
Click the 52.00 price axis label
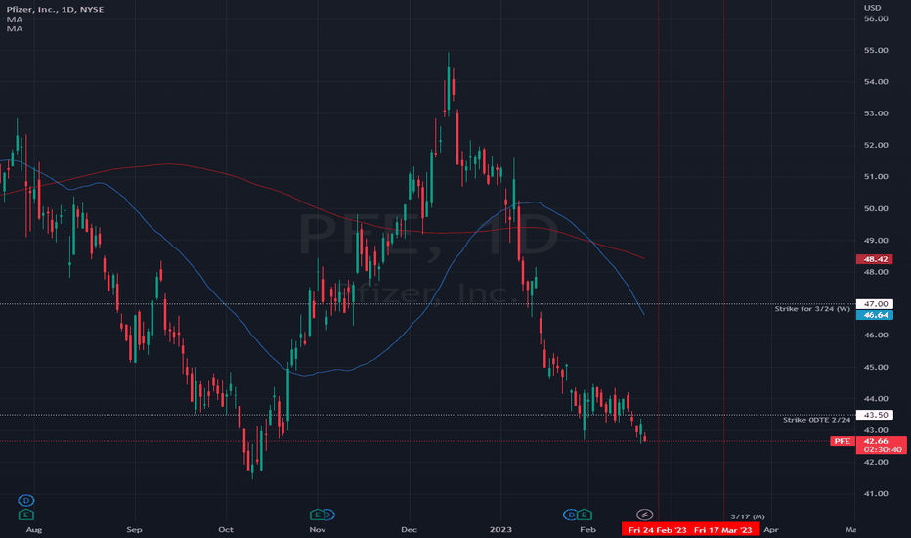876,146
